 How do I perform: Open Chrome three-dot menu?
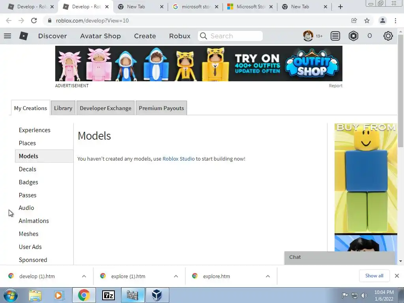(395, 21)
